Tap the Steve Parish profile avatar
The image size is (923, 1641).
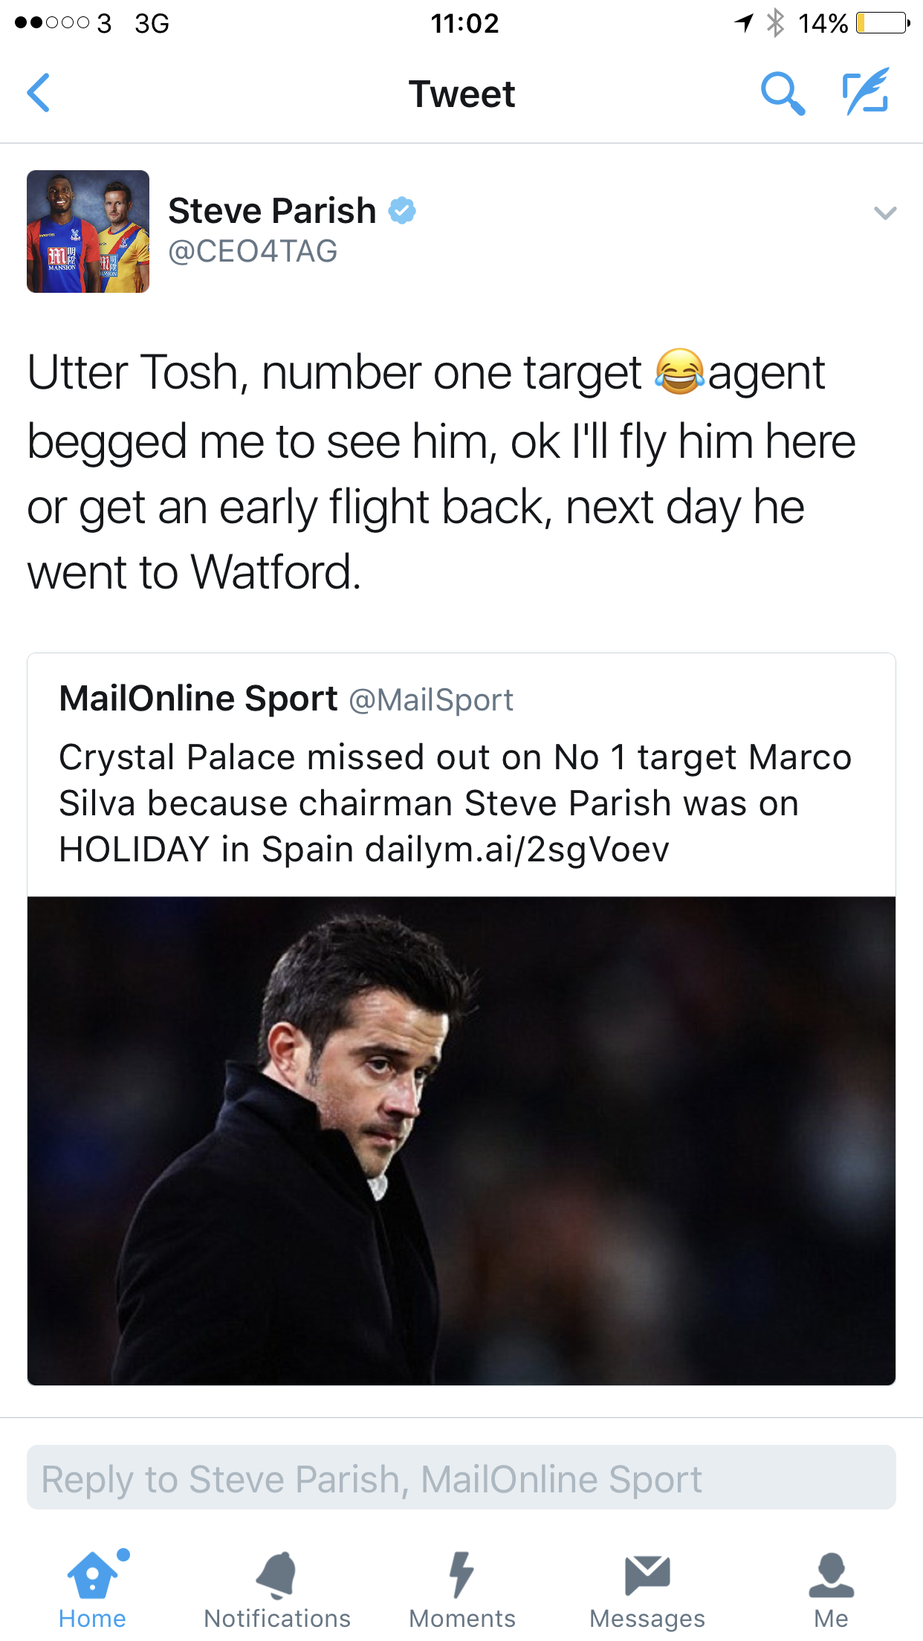click(x=88, y=232)
